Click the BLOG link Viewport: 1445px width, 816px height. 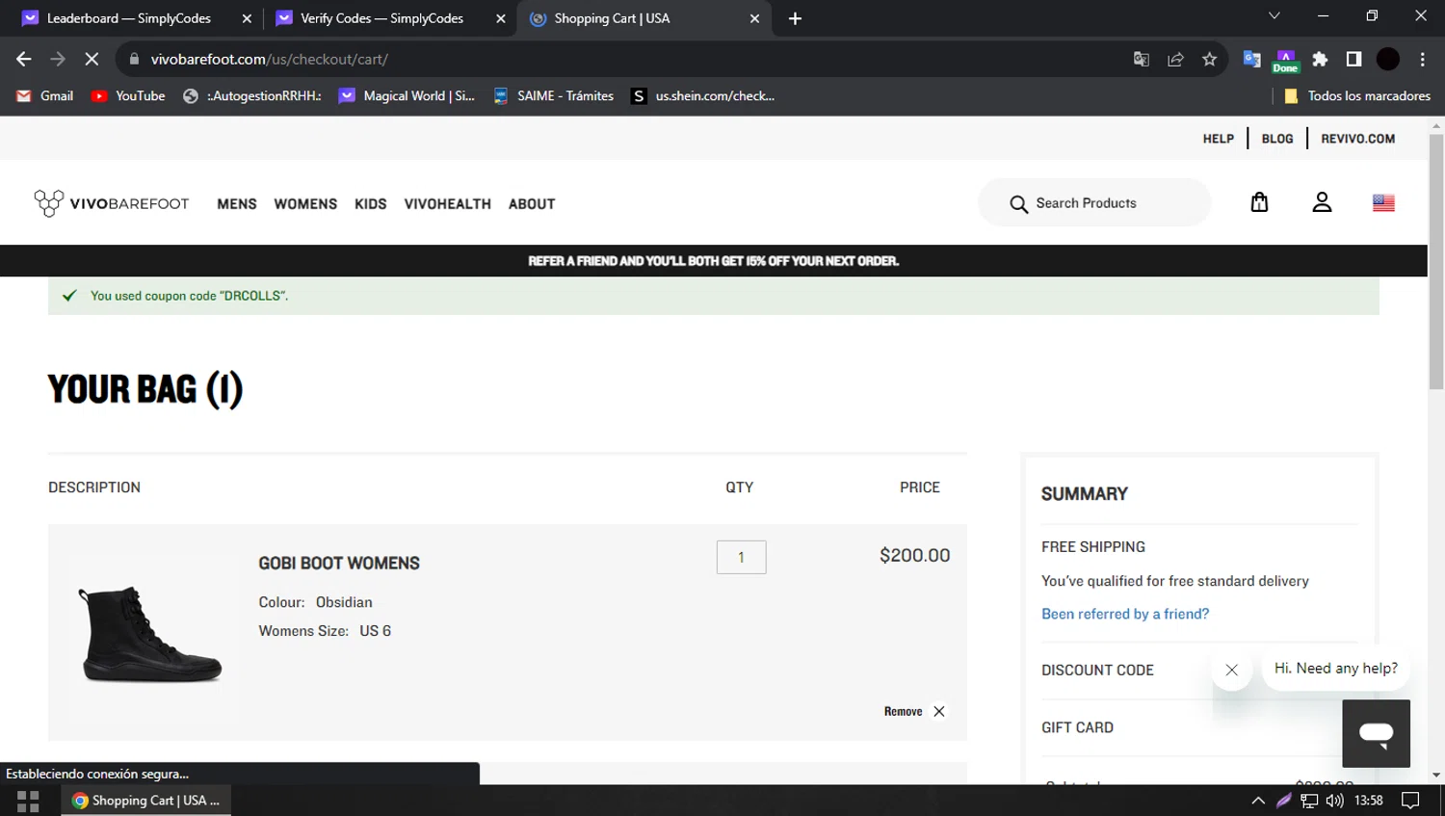click(1277, 139)
